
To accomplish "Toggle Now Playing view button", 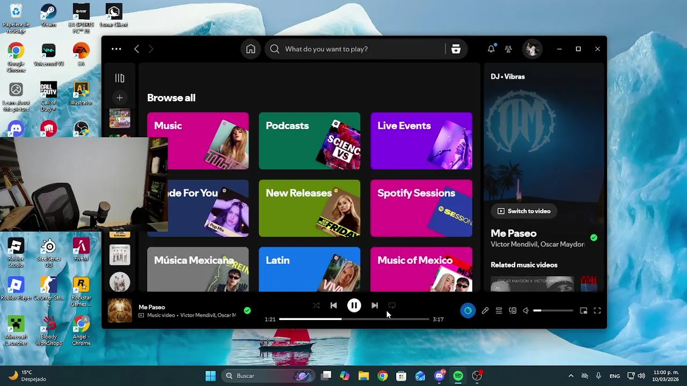I will click(x=468, y=310).
